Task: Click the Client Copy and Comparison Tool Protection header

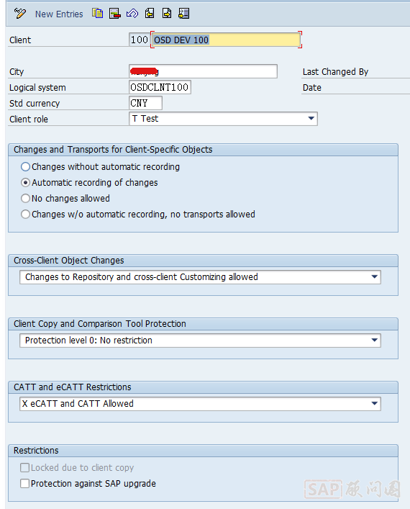Action: click(x=203, y=324)
